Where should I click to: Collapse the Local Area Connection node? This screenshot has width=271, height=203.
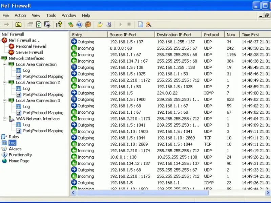4,65
